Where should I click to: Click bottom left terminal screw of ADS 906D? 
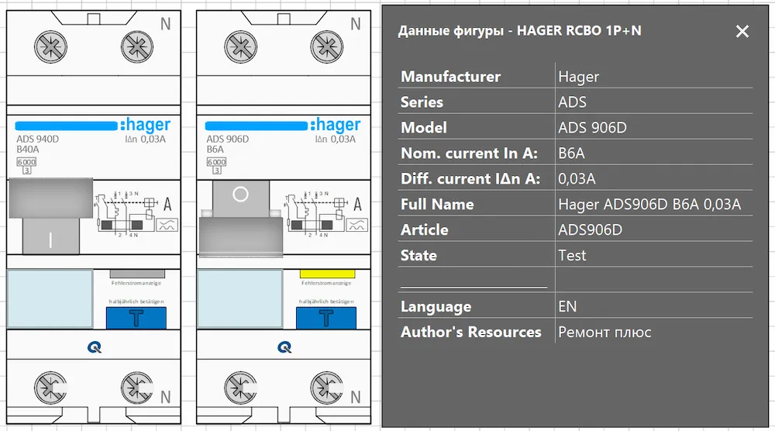(241, 388)
